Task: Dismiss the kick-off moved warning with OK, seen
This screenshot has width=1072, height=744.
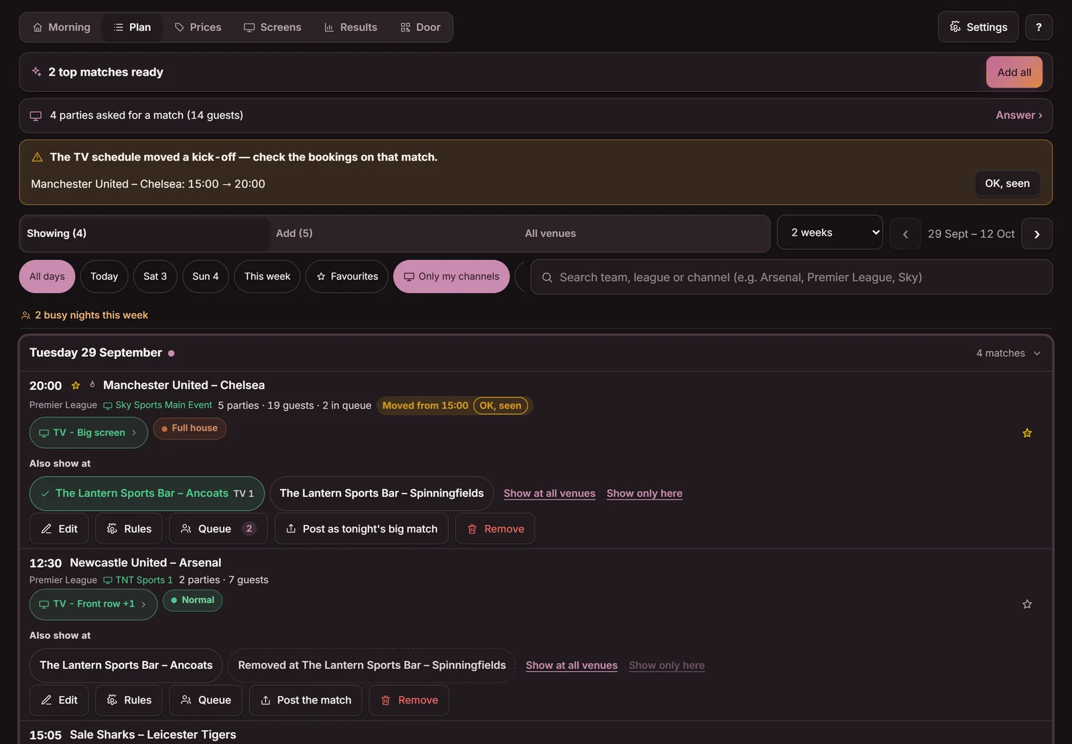Action: (1007, 183)
